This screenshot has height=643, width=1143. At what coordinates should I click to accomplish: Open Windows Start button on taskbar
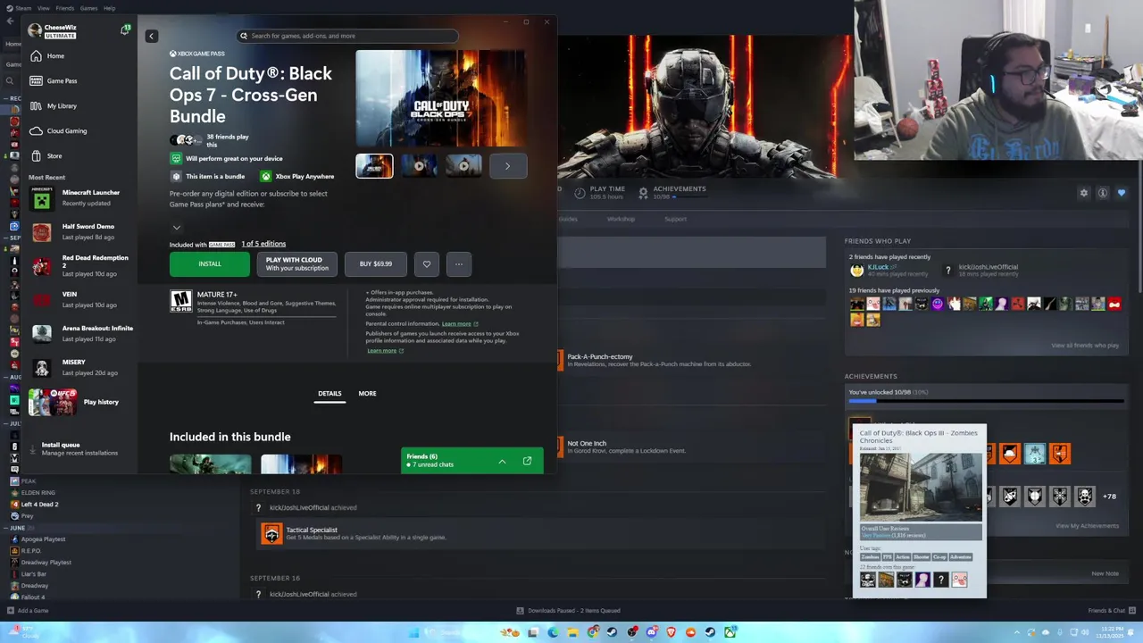click(413, 632)
